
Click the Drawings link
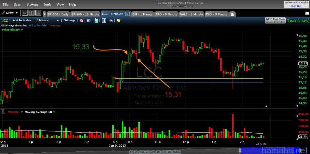point(55,25)
